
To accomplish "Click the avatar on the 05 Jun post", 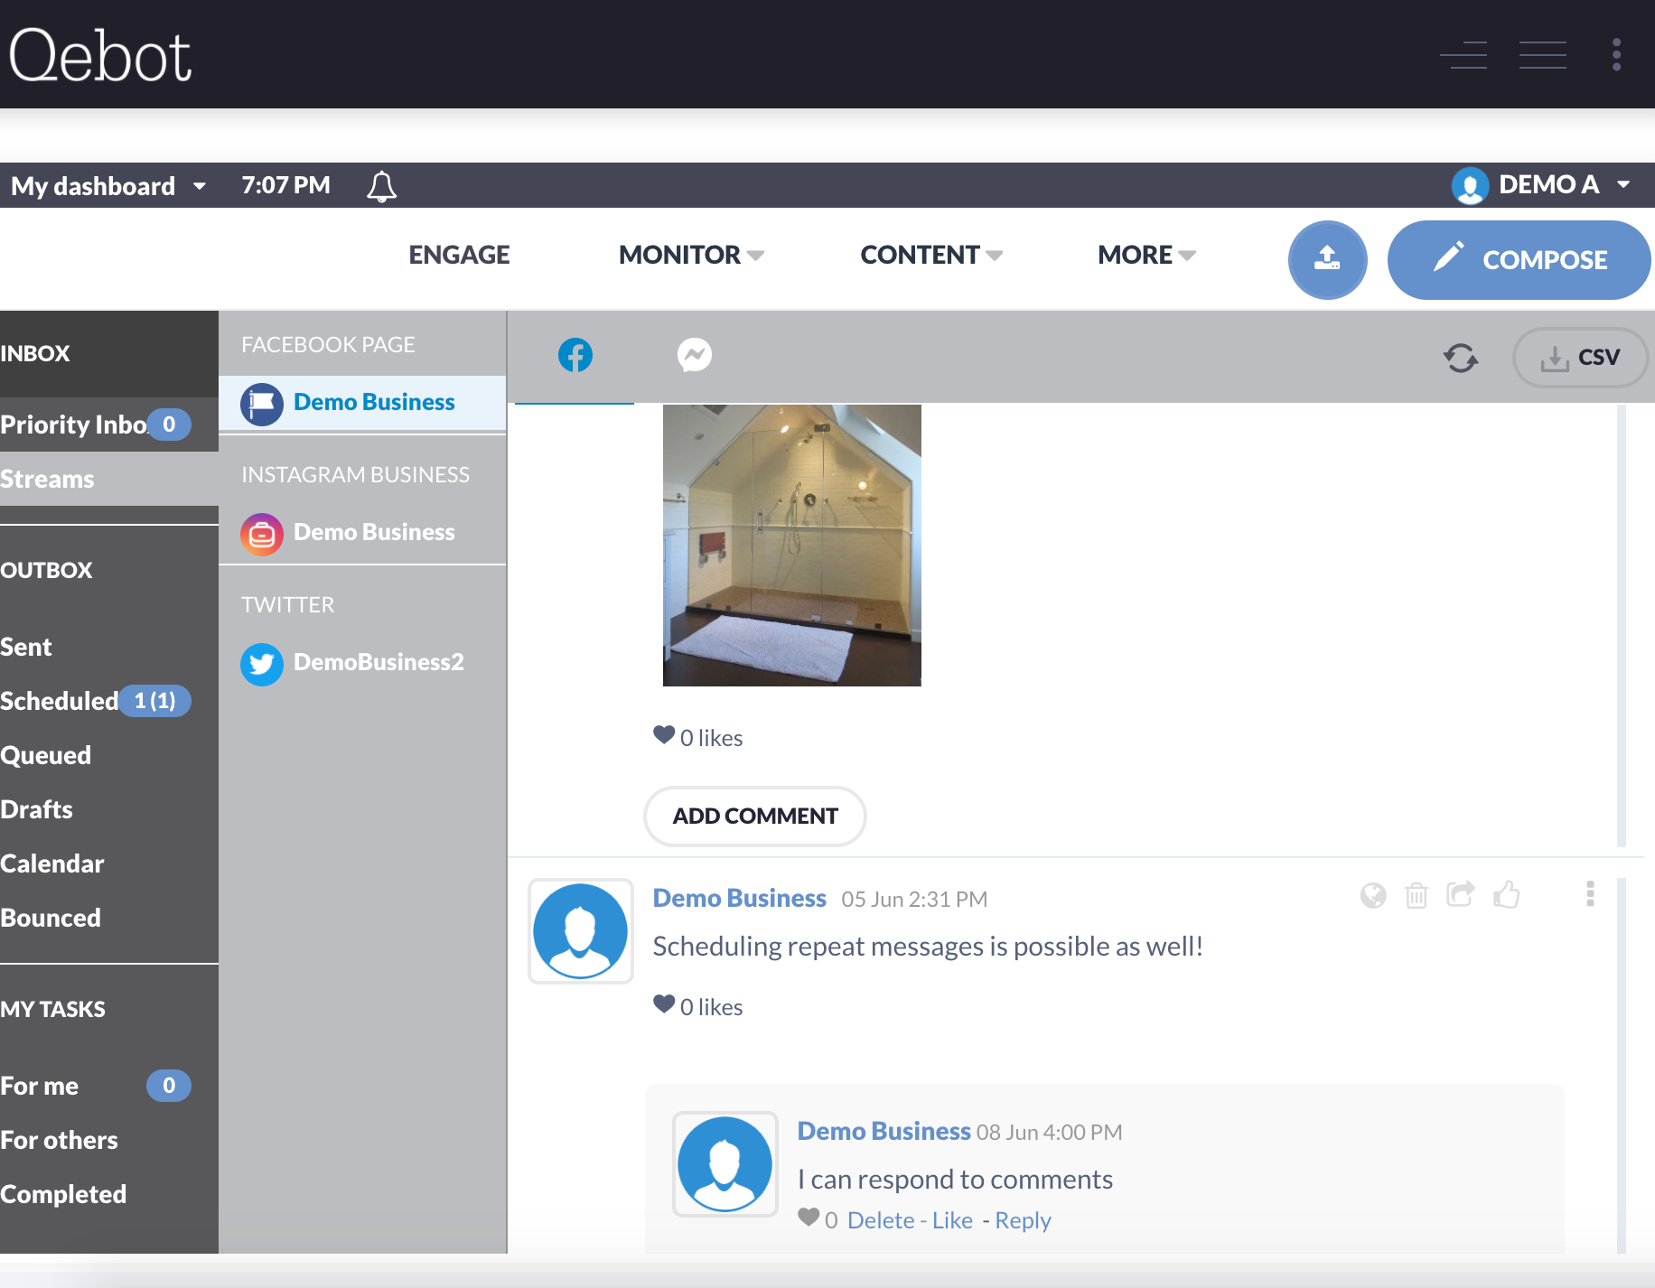I will (581, 931).
